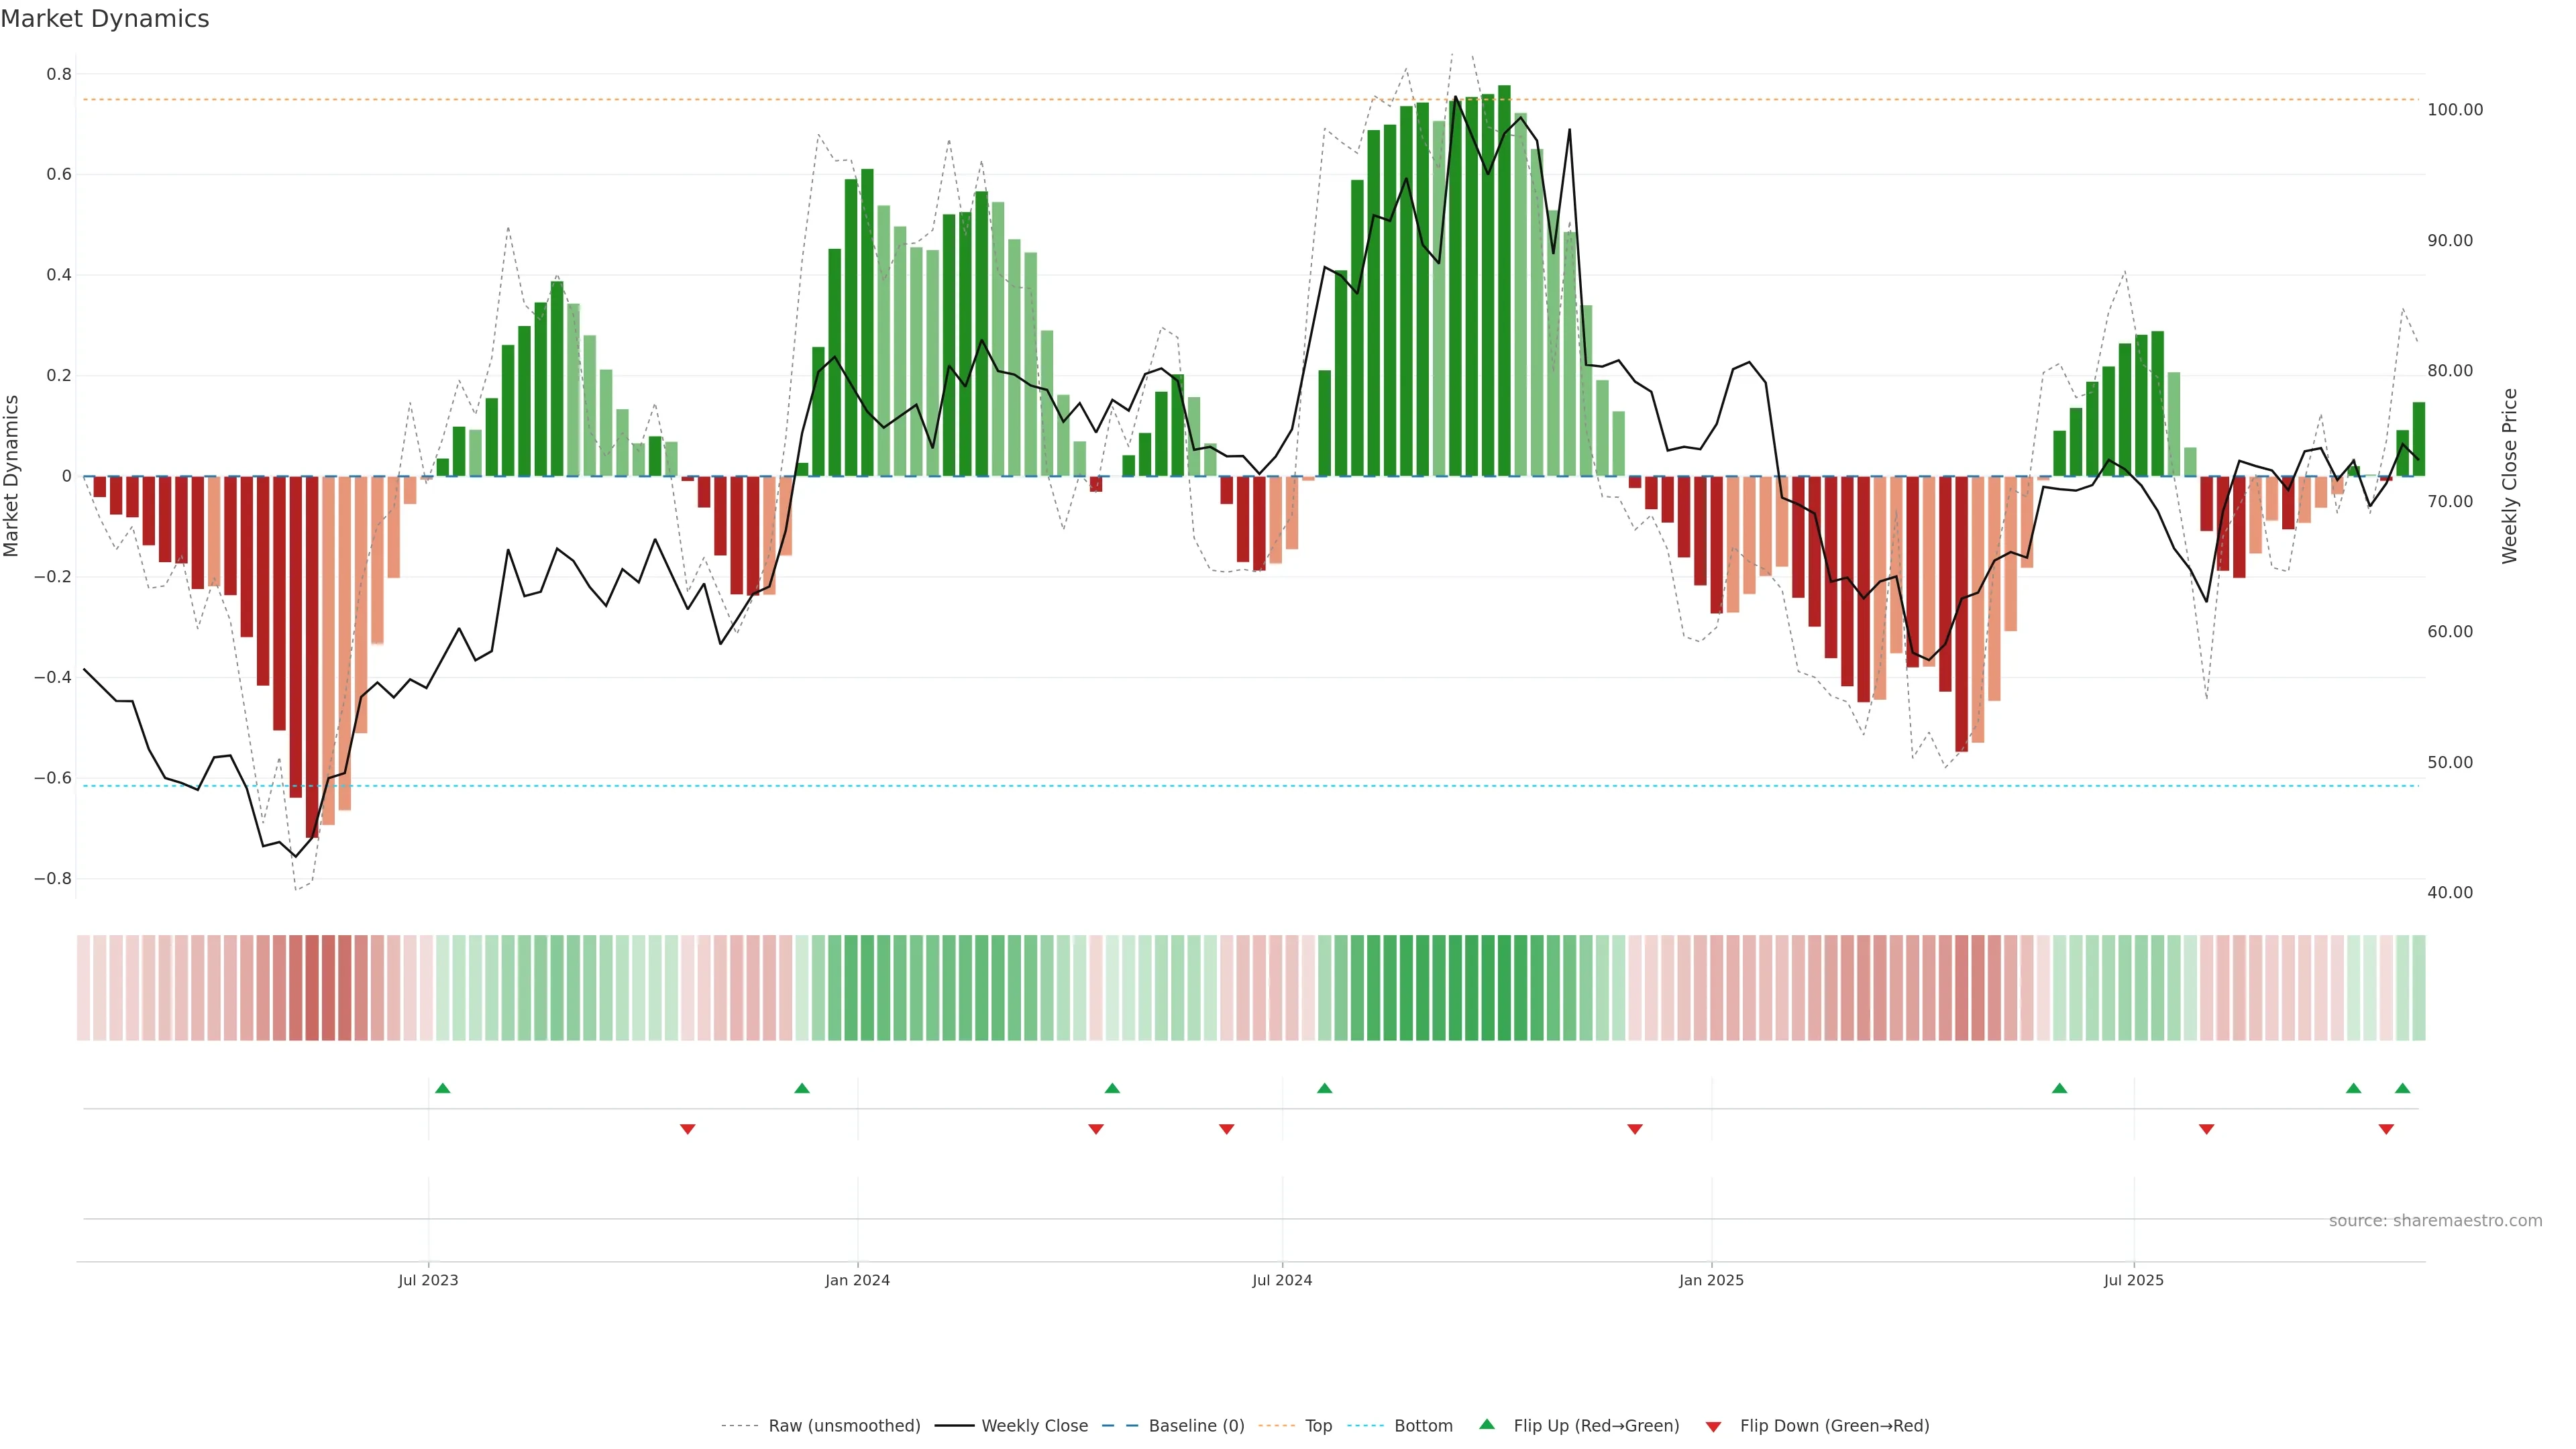The height and width of the screenshot is (1449, 2576).
Task: Click the source: sharemaestro.com text
Action: (2435, 1221)
